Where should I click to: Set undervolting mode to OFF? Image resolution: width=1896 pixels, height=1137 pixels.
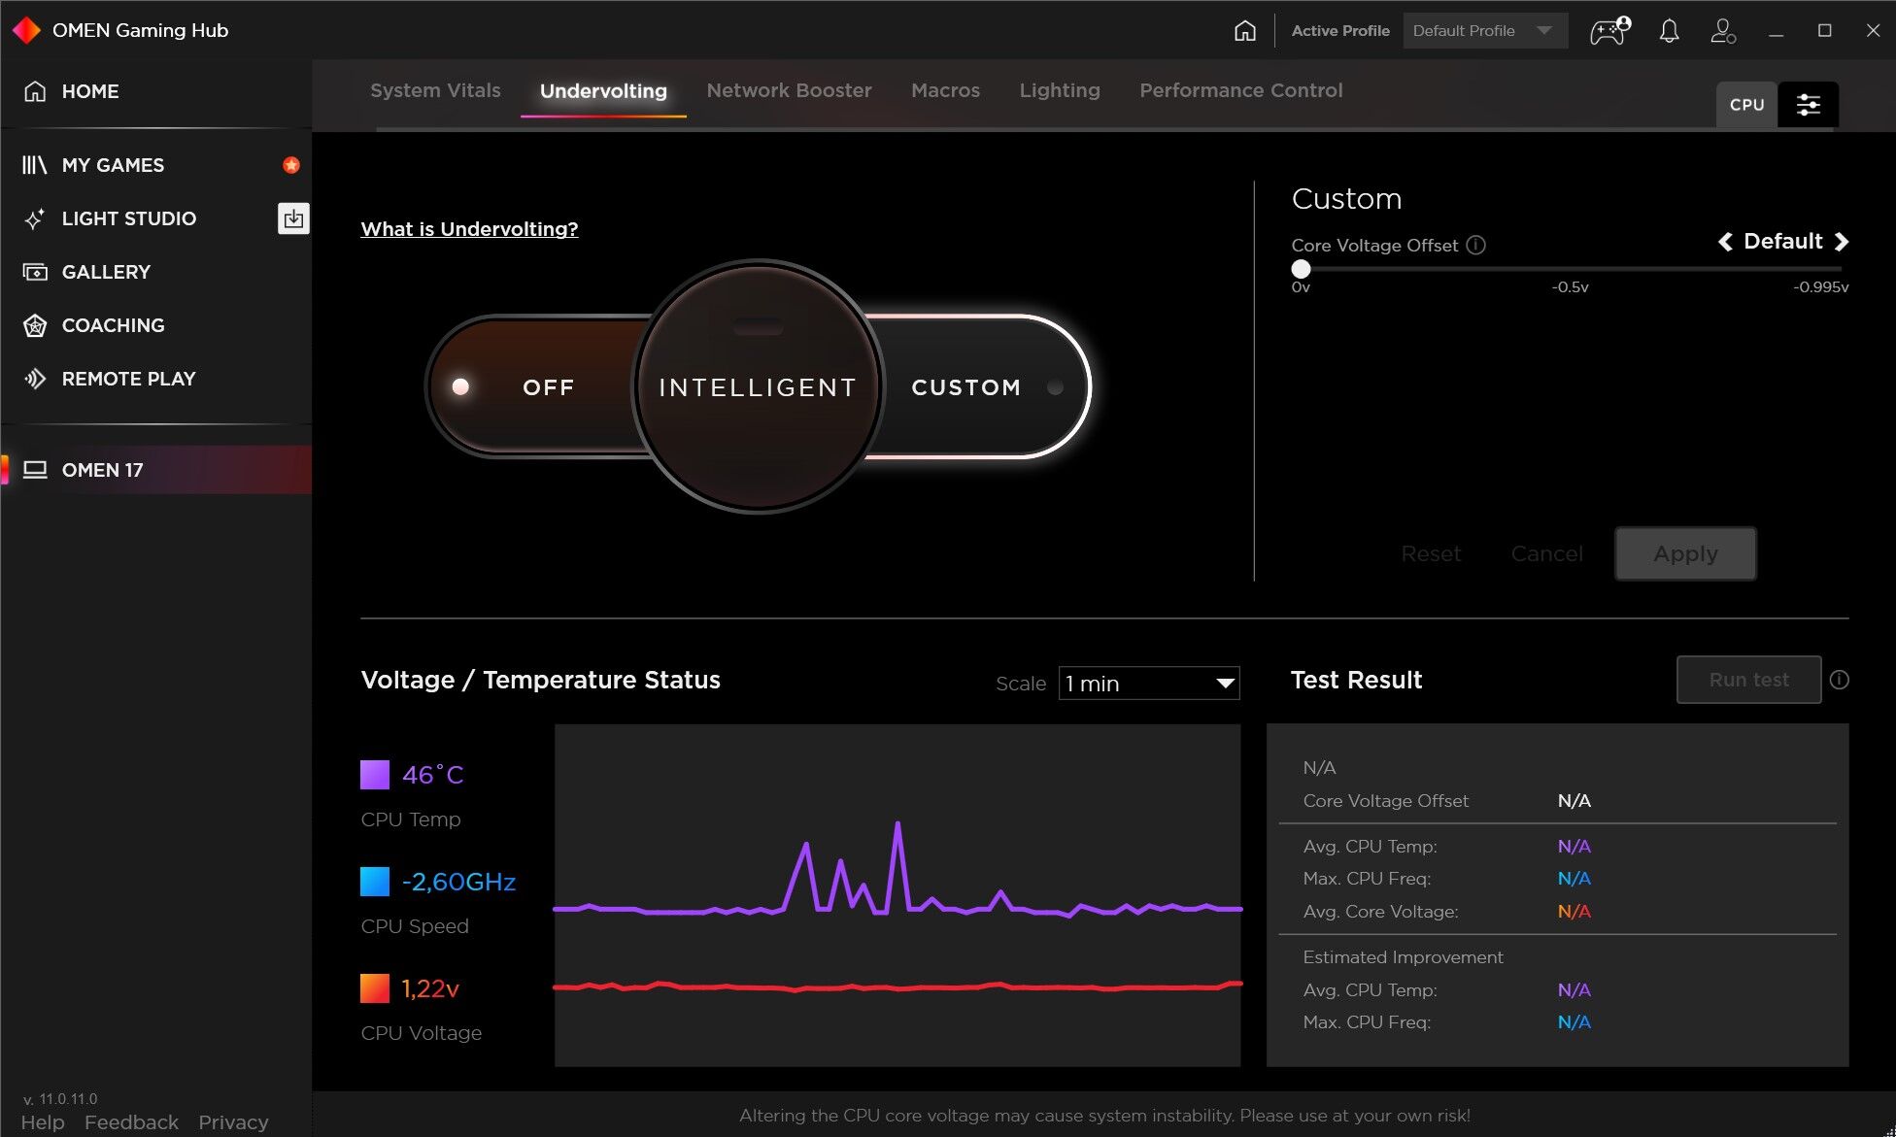coord(548,387)
